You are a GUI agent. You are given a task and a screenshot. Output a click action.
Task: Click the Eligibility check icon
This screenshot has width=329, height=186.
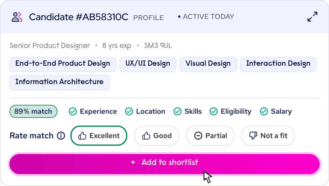[214, 111]
